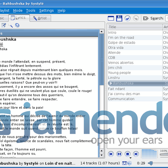The height and width of the screenshot is (168, 168).
Task: Switch to the Music tab
Action: pyautogui.click(x=4, y=18)
